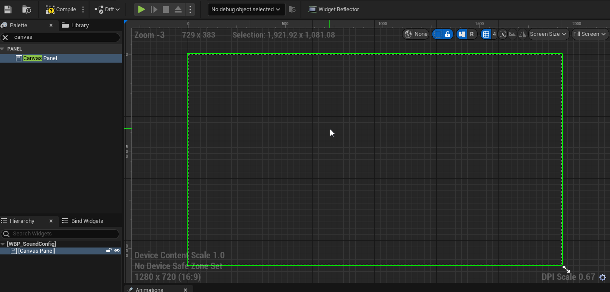
Task: Toggle lock on Canvas Panel hierarchy row
Action: 109,251
